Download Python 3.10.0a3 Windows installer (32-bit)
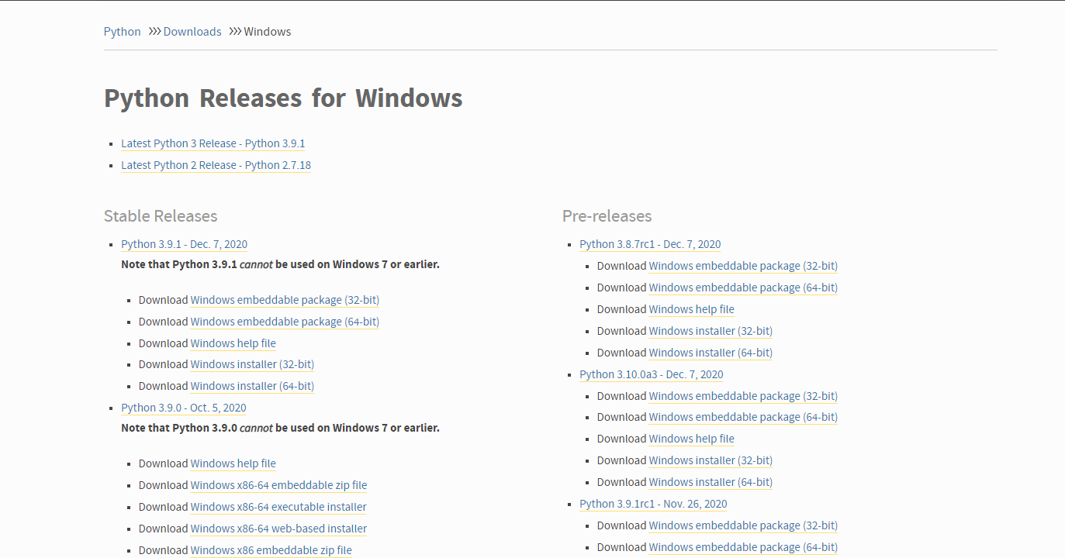This screenshot has height=558, width=1065. pyautogui.click(x=711, y=460)
